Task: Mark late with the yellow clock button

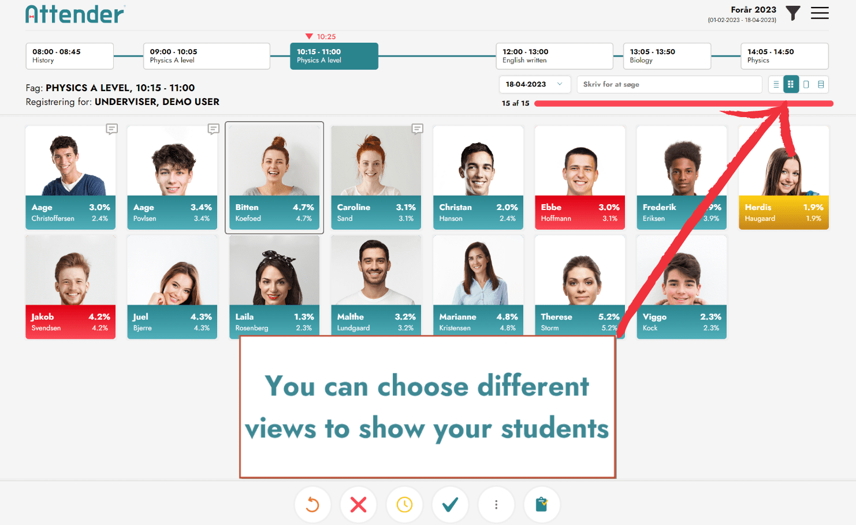Action: (404, 505)
